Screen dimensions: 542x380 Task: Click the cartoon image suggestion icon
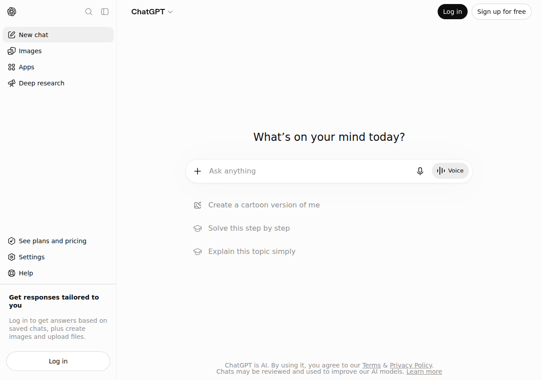(x=198, y=205)
